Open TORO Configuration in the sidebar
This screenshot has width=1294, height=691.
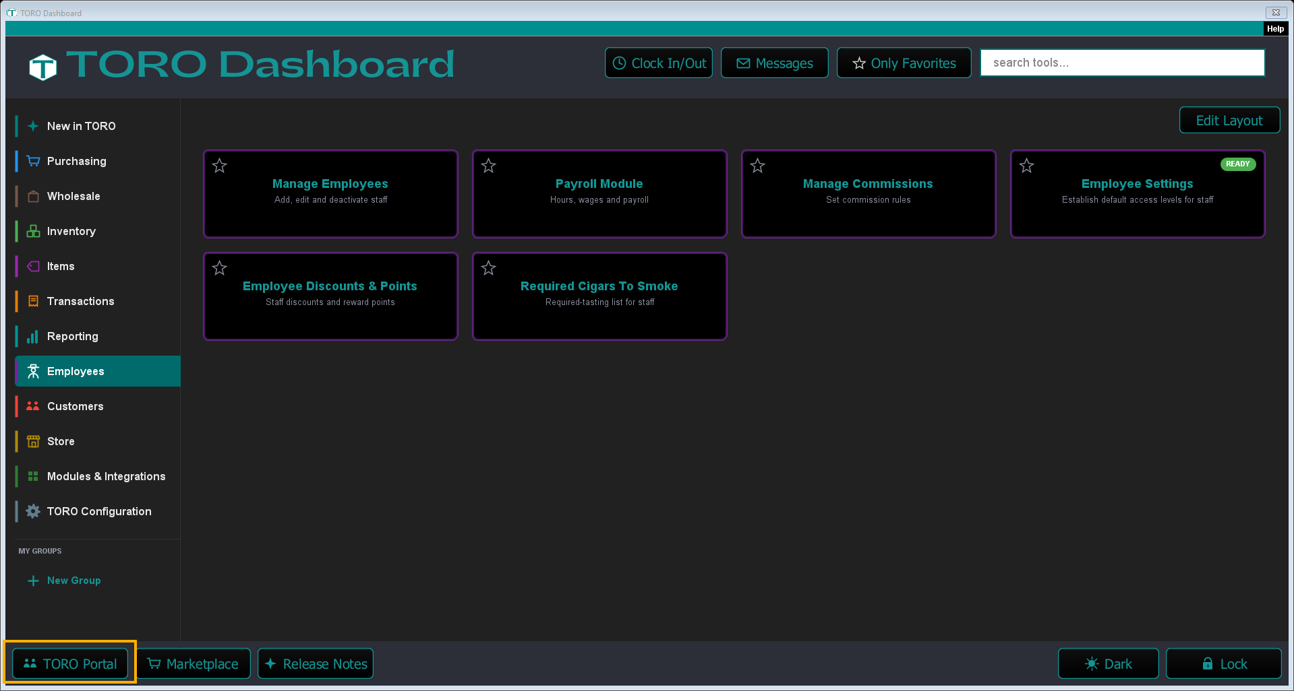(x=98, y=511)
